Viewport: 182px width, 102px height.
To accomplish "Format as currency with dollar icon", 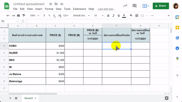I will tap(44, 15).
